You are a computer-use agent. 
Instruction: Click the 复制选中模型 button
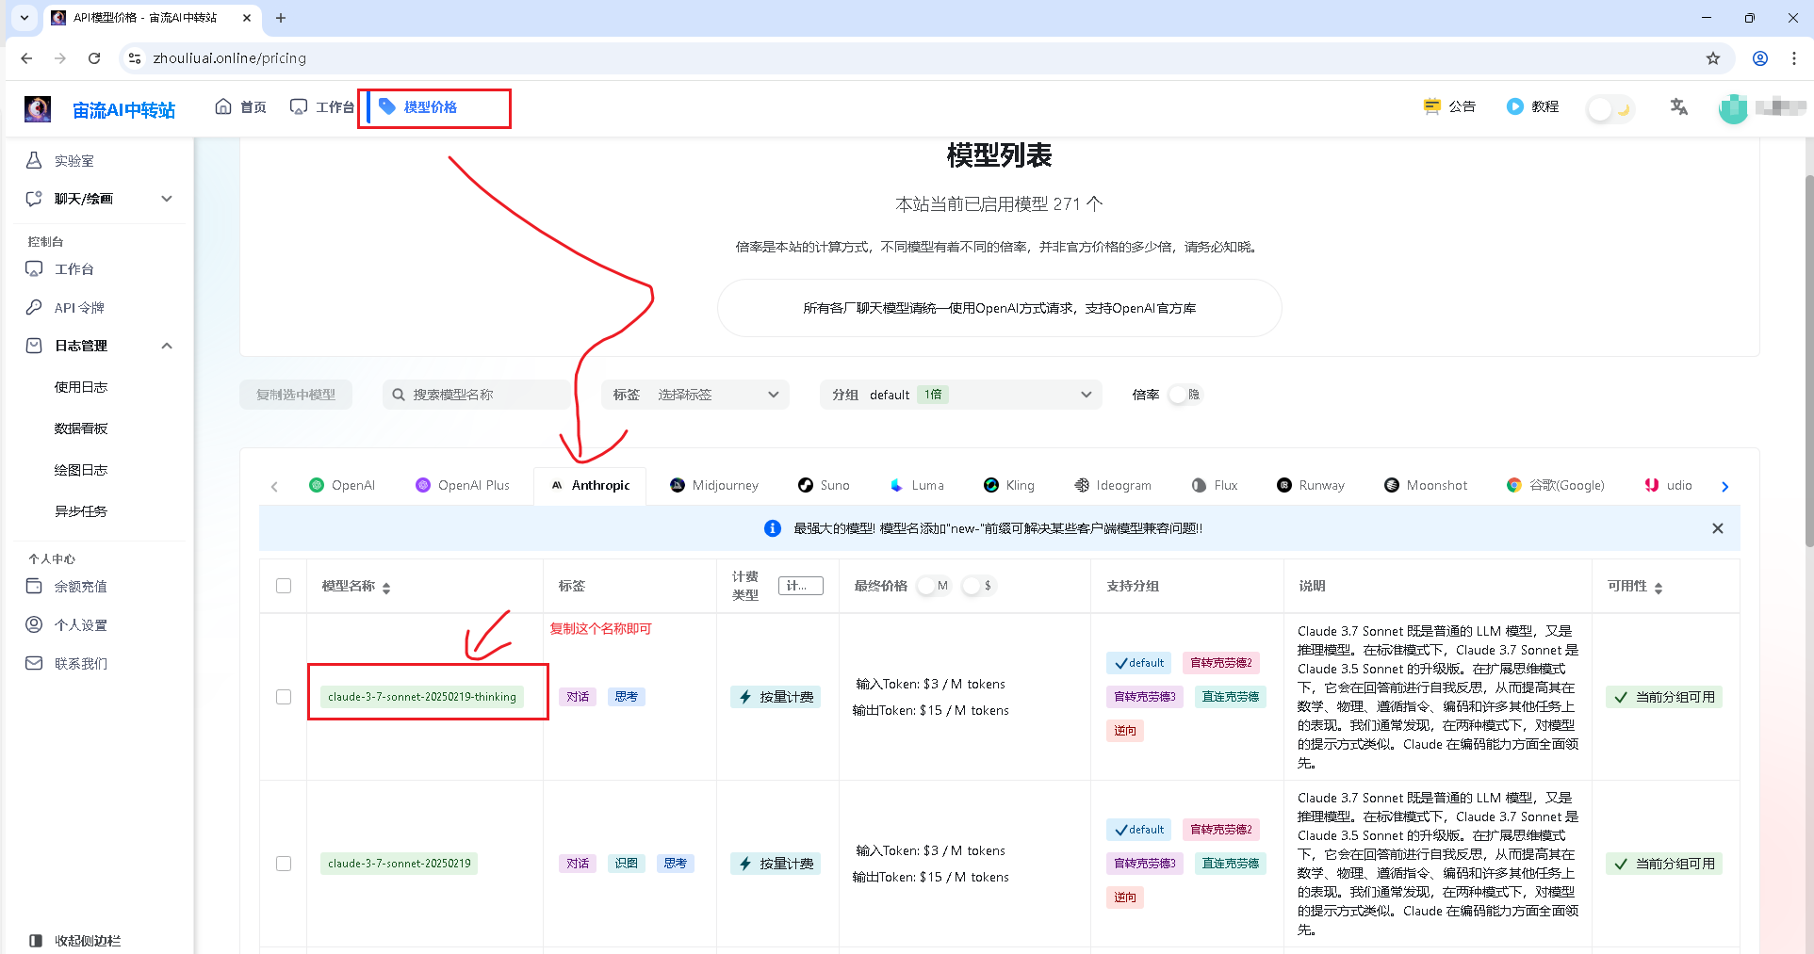click(296, 395)
